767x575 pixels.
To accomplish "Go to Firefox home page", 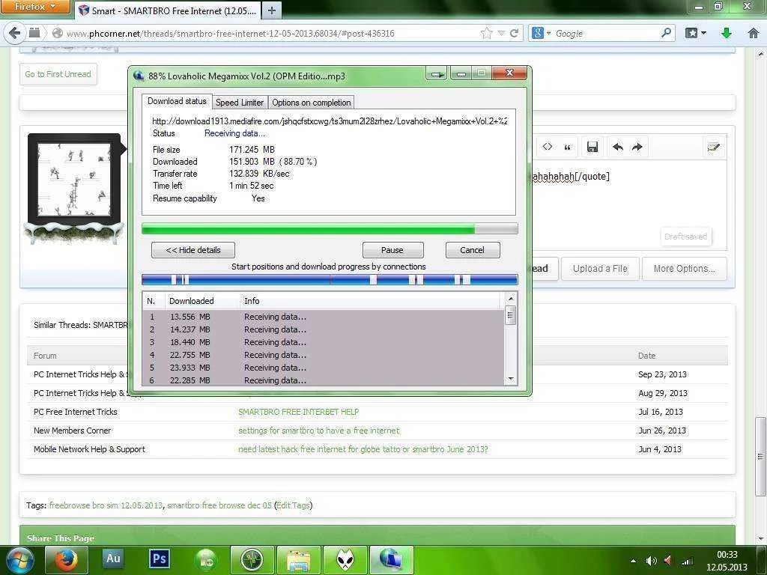I will pos(754,33).
